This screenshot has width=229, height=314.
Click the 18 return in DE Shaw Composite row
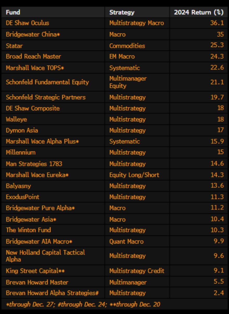(x=220, y=108)
